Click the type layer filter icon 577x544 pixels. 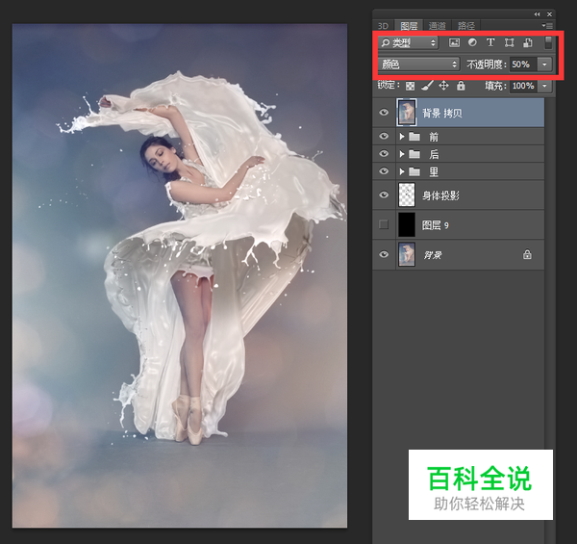490,42
